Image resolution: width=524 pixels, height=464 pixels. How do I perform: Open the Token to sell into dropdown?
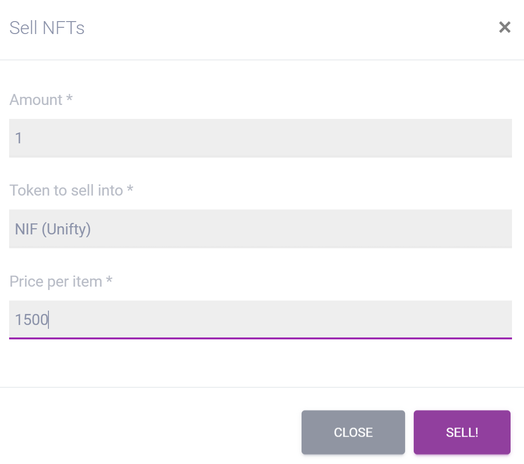click(260, 229)
